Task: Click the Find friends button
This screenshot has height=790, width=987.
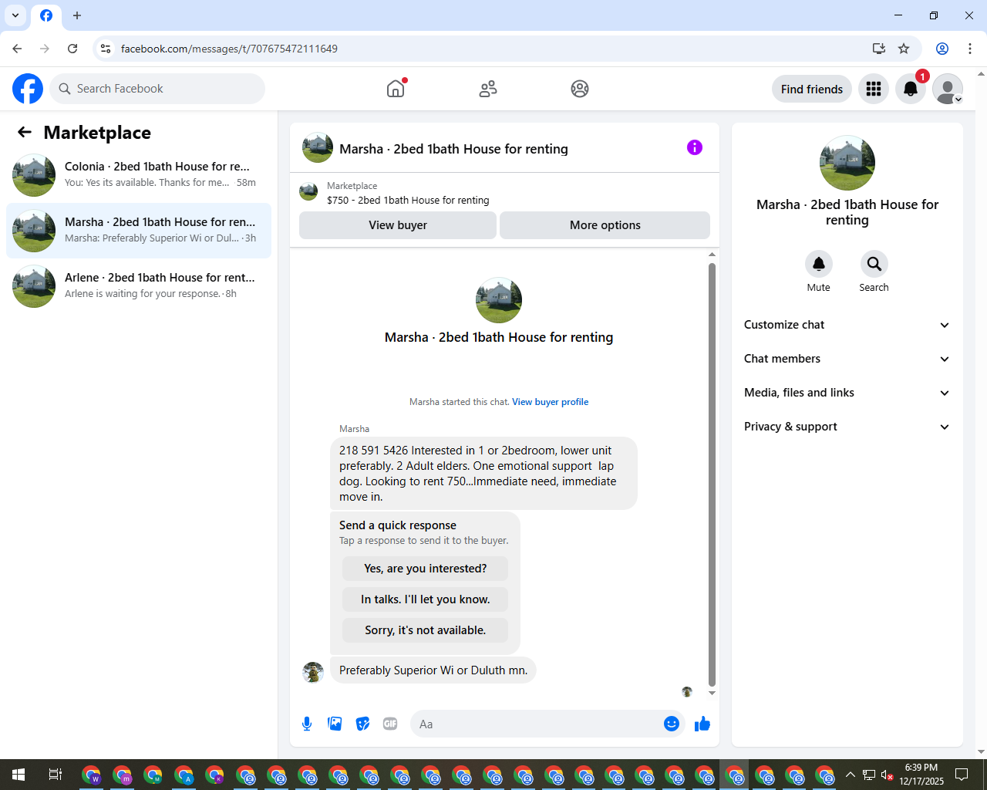Action: (812, 89)
